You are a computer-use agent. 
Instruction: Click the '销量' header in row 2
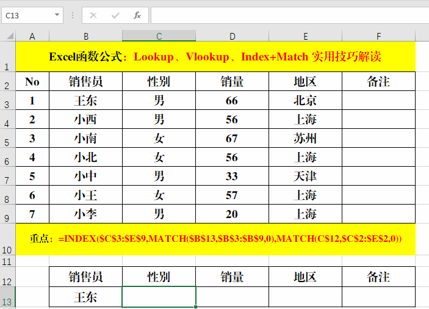coord(233,81)
